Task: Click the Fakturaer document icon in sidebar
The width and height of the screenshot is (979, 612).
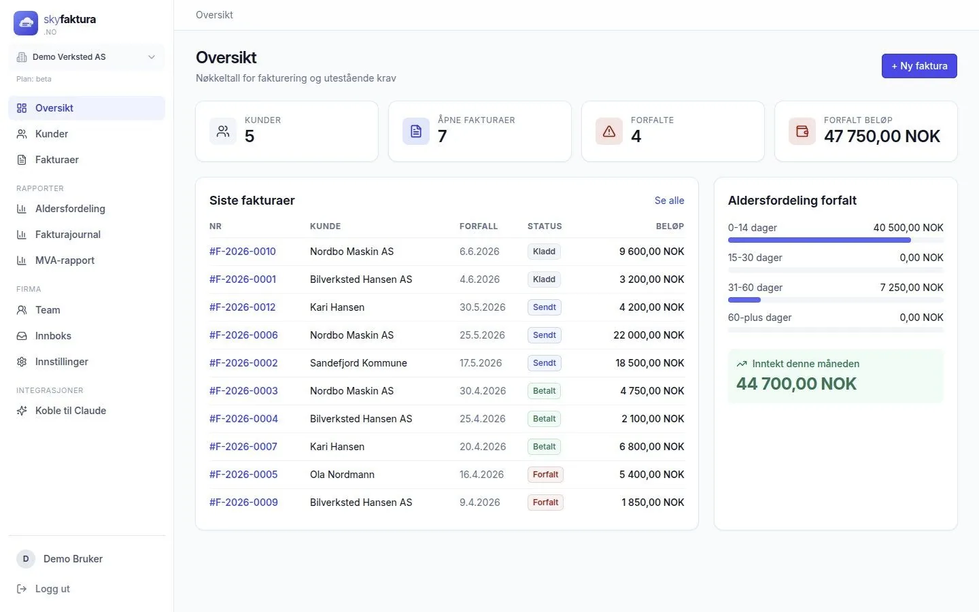Action: pos(22,160)
